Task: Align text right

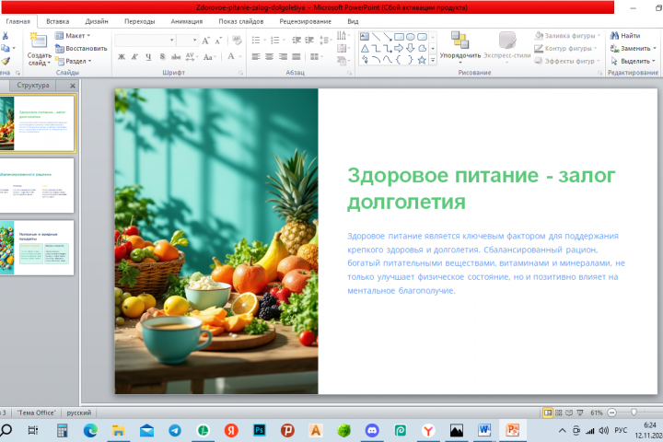Action: (283, 57)
